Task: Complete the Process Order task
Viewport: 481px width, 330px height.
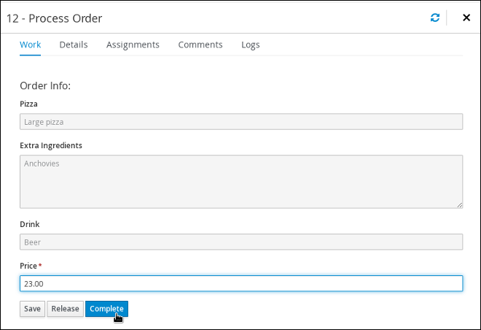Action: [106, 309]
